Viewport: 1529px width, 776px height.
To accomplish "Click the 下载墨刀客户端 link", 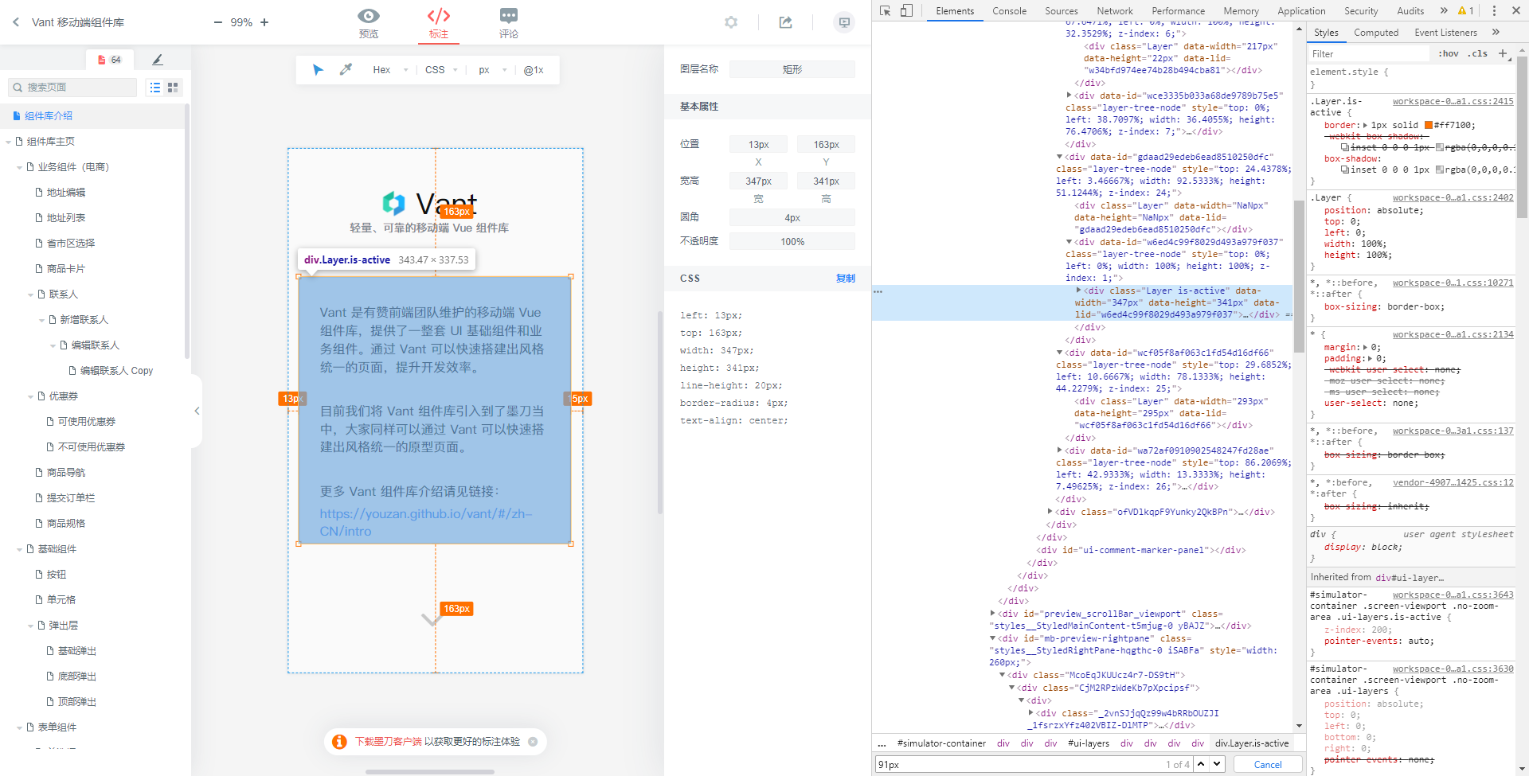I will coord(389,742).
